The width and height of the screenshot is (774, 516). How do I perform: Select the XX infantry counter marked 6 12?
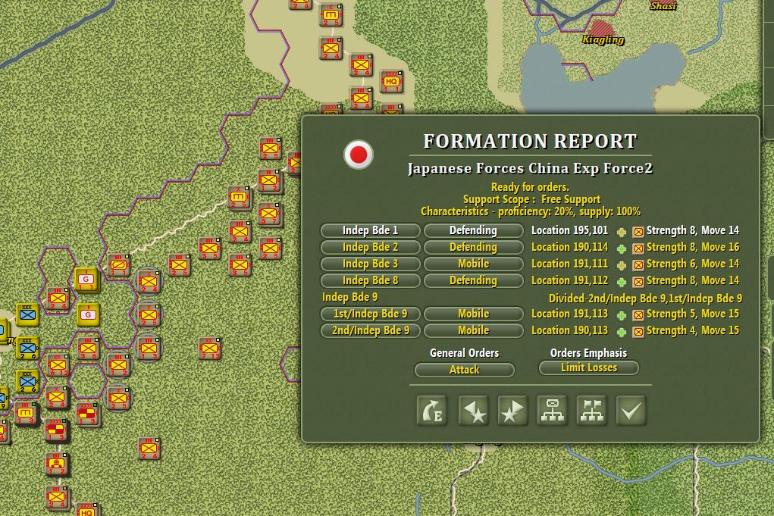pos(58,365)
